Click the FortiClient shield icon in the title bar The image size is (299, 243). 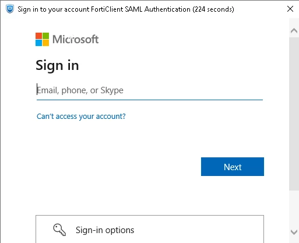click(10, 9)
